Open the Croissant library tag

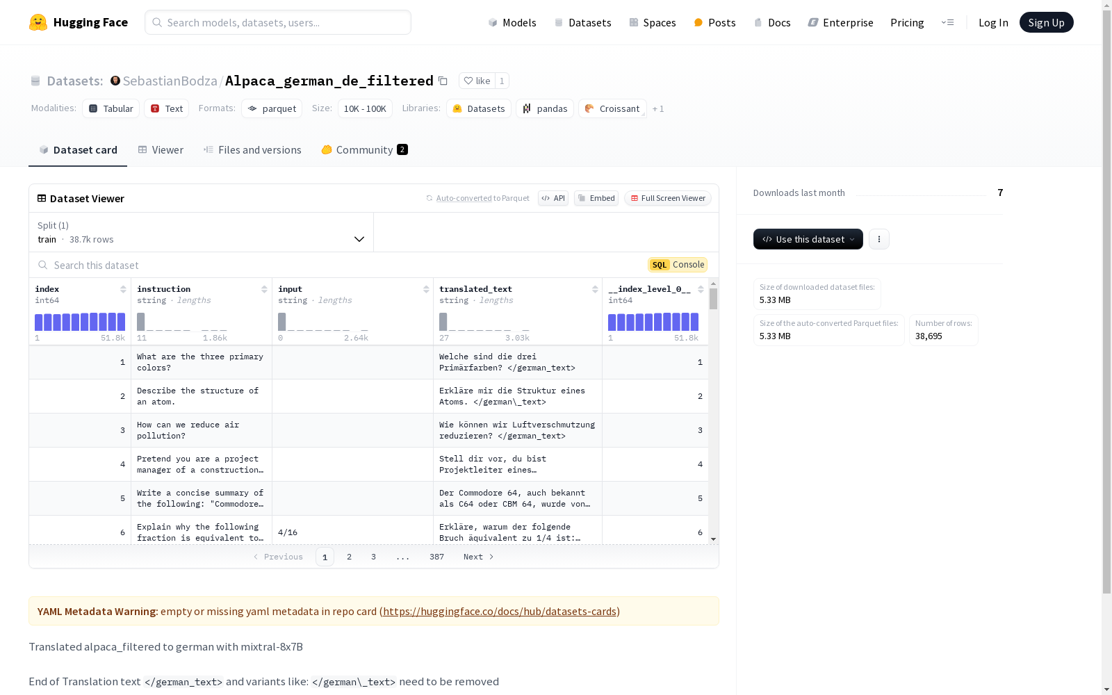612,108
